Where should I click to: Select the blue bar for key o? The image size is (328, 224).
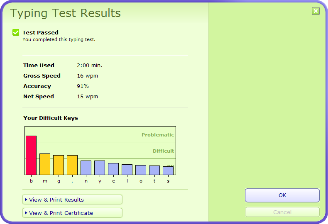(141, 170)
